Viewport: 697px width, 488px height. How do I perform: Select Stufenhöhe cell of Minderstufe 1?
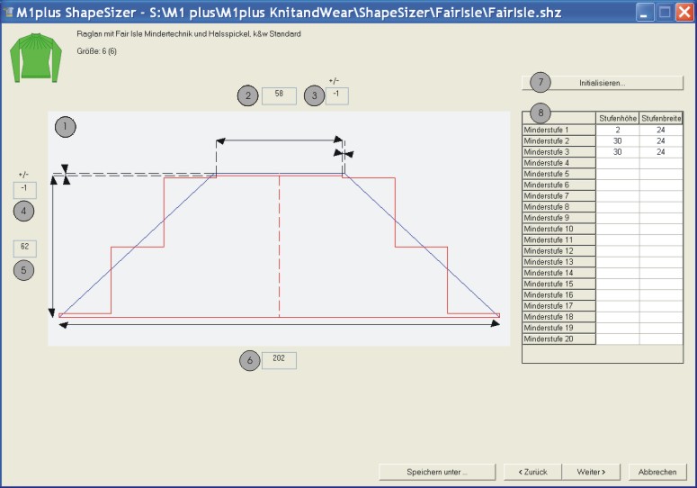tap(617, 130)
